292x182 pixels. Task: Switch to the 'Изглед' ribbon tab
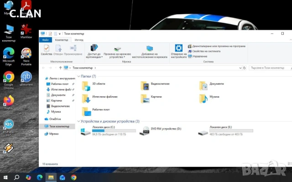pos(79,40)
